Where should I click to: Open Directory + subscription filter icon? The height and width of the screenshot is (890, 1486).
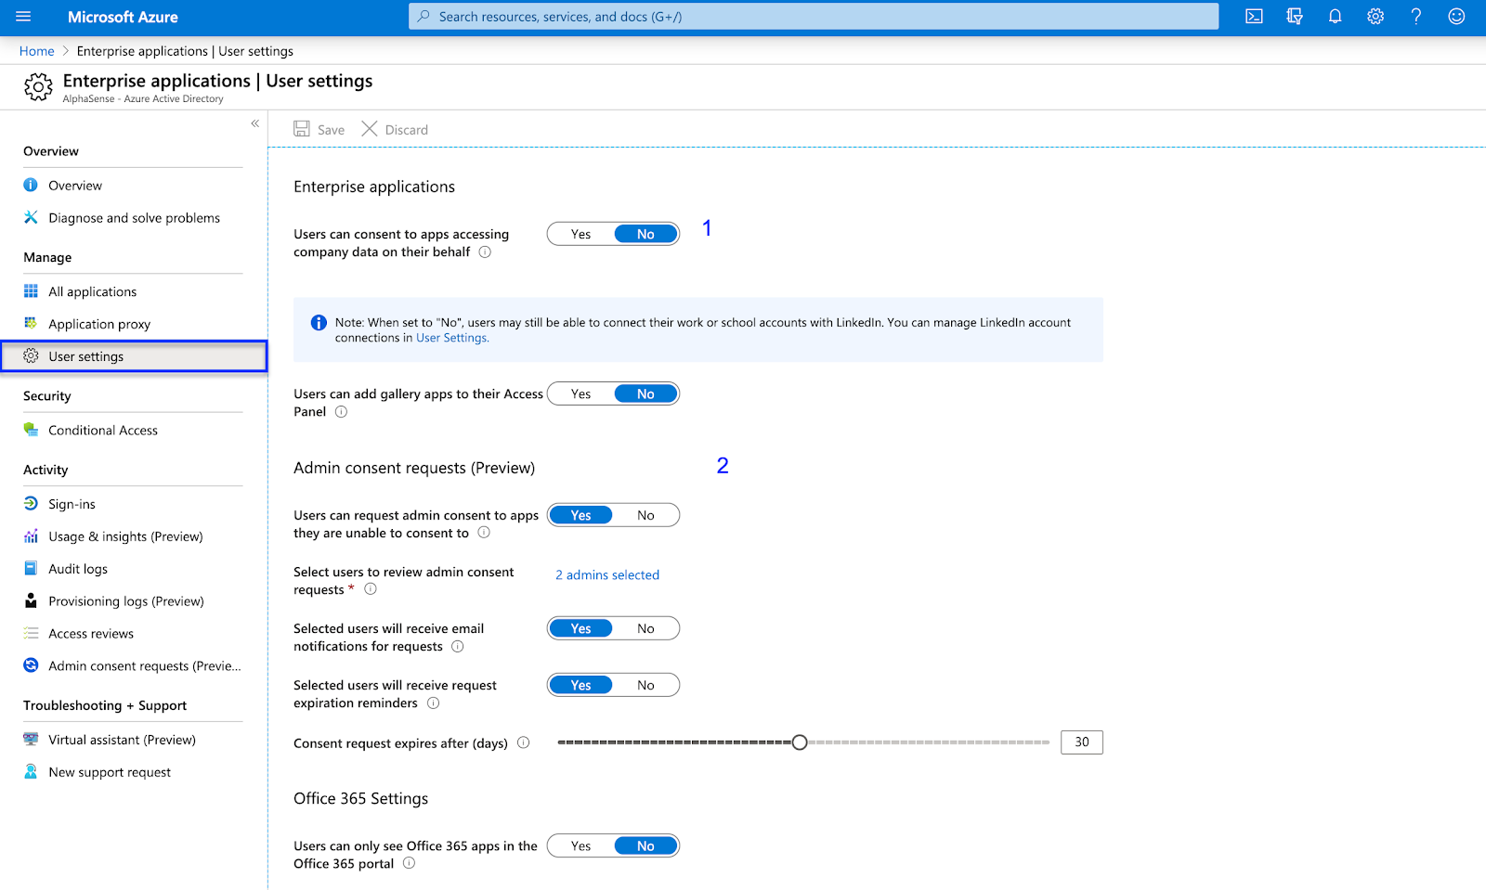pos(1295,17)
